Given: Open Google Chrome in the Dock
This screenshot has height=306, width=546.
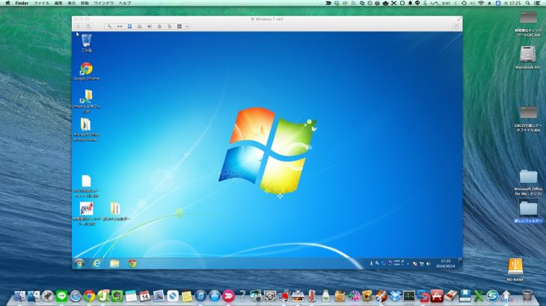Looking at the screenshot, I should click(x=90, y=296).
